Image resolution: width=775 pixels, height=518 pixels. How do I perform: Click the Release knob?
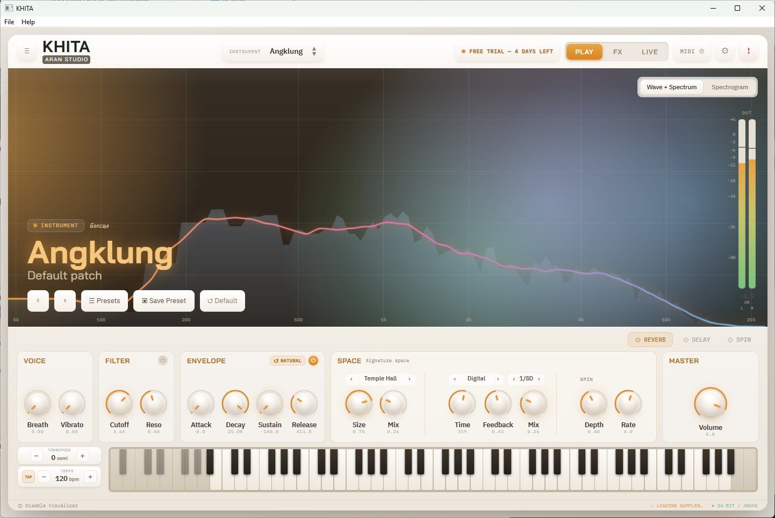[x=304, y=403]
